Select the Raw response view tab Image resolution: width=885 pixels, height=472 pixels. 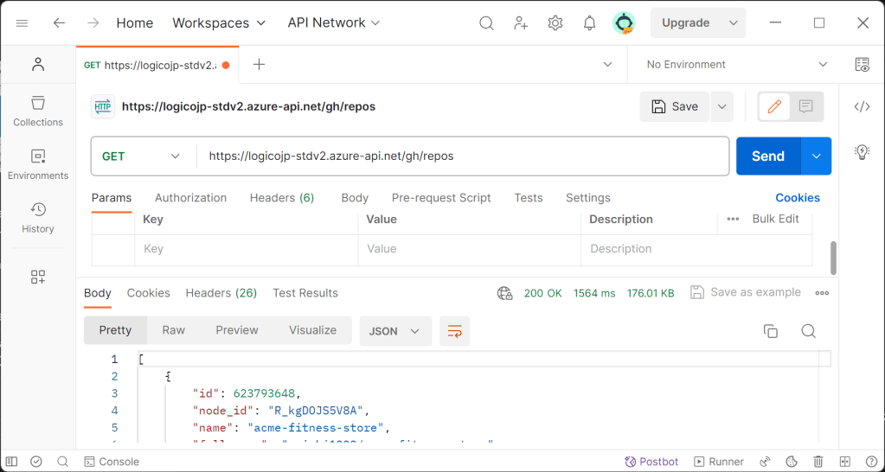(173, 330)
